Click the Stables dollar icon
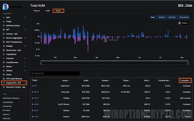The image size is (194, 121). click(x=4, y=71)
